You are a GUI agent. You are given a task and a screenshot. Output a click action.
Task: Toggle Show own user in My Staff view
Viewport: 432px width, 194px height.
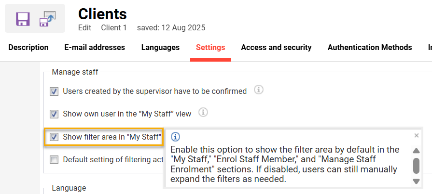(x=55, y=114)
